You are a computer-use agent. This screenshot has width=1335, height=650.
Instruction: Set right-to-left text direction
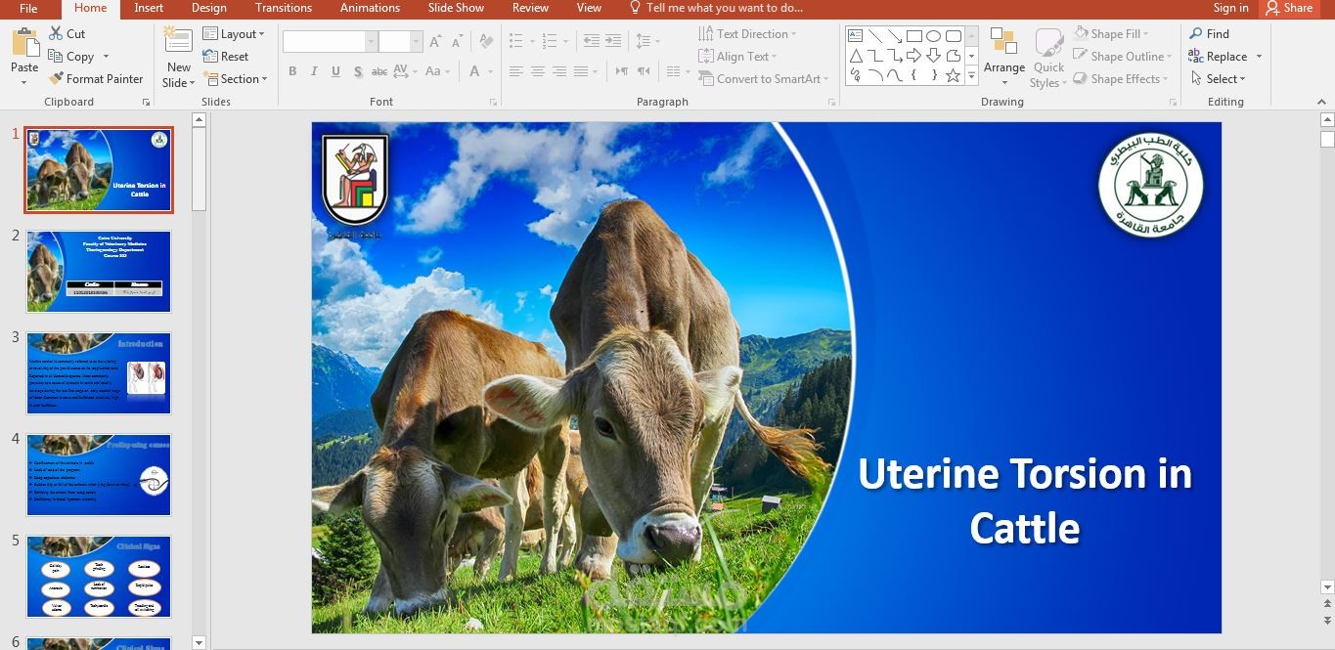[644, 71]
